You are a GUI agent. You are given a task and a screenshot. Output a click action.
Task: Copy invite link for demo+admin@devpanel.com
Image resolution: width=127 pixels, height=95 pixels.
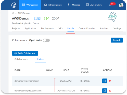(105, 91)
